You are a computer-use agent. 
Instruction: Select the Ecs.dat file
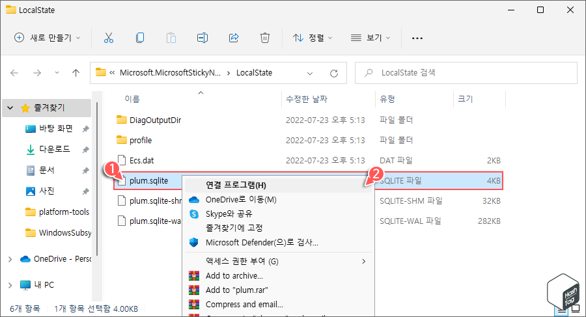(x=142, y=160)
